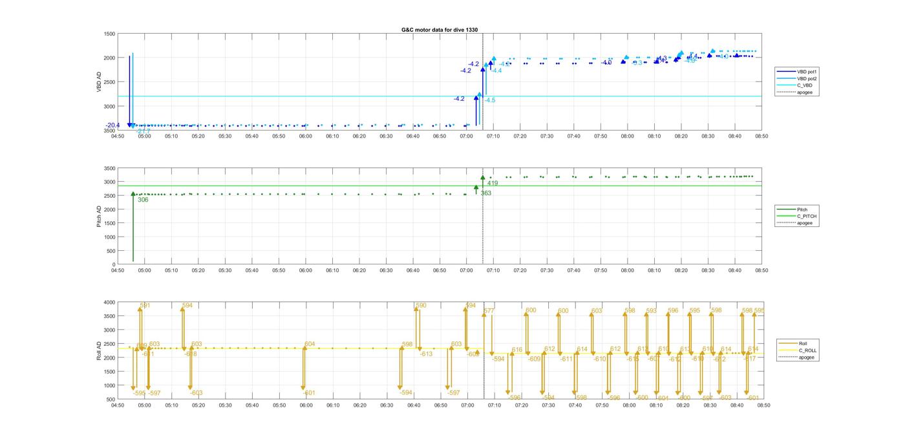Select the 'Pitch' legend entry
This screenshot has height=448, width=905.
802,209
